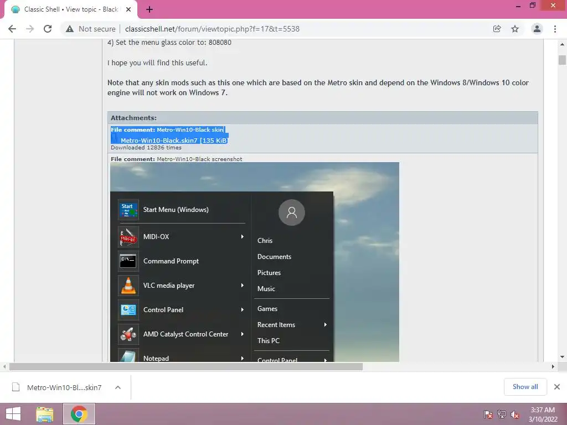Screen dimensions: 567x425
Task: Open the Not secure site info warning
Action: point(90,29)
